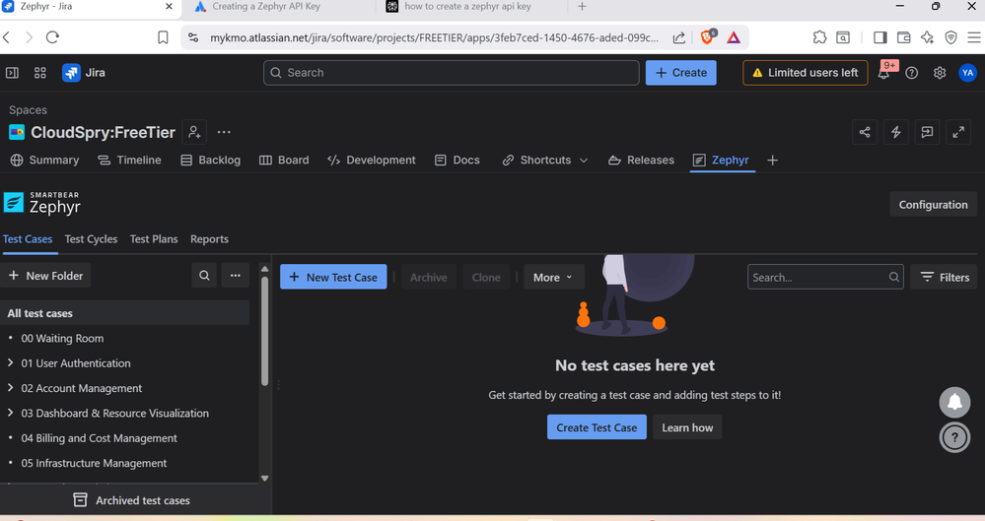Image resolution: width=985 pixels, height=521 pixels.
Task: Click the share page icon in address bar
Action: pos(679,37)
